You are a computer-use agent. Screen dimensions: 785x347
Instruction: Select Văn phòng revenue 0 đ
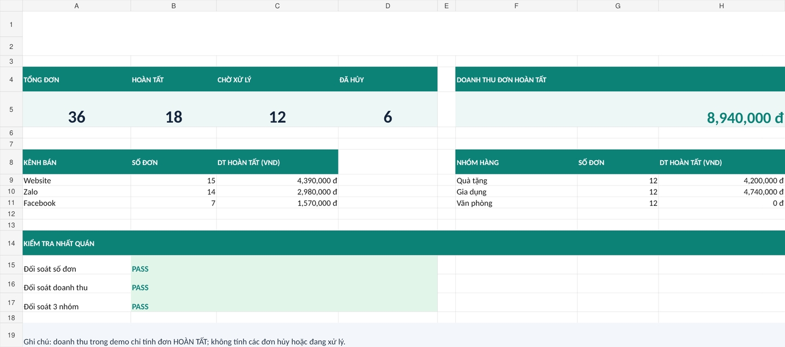722,203
